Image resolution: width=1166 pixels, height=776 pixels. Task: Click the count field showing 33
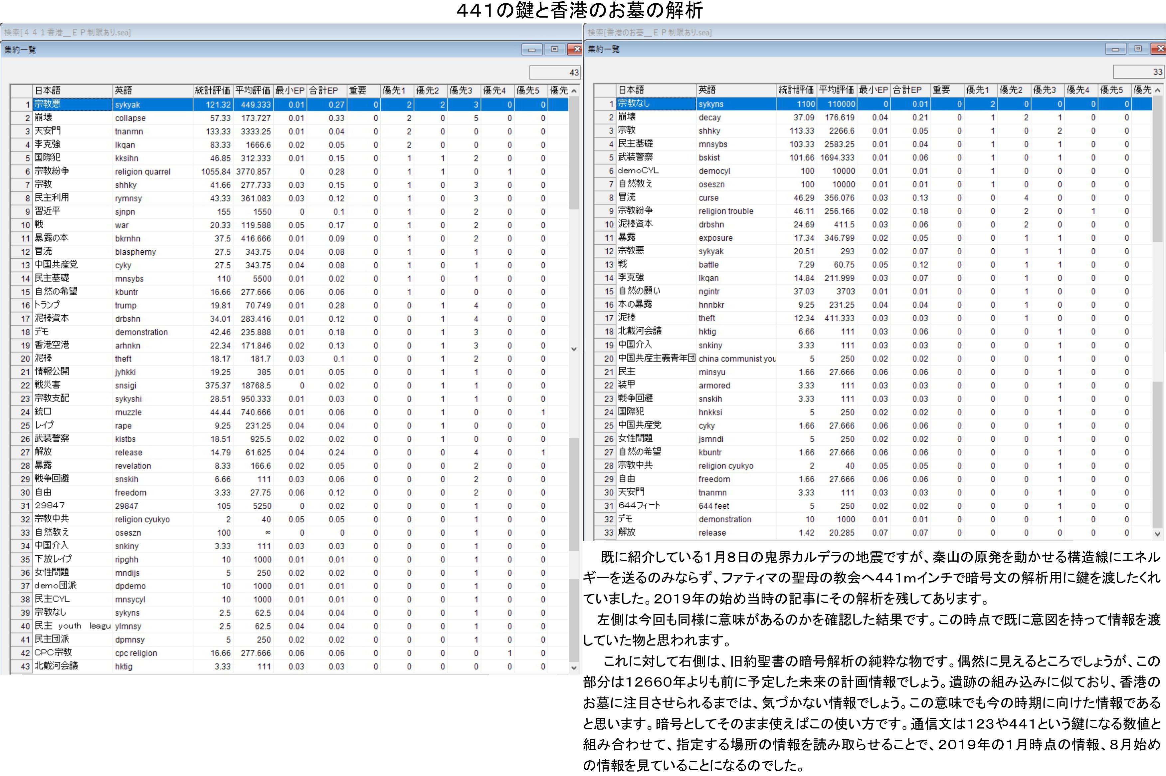coord(1138,72)
